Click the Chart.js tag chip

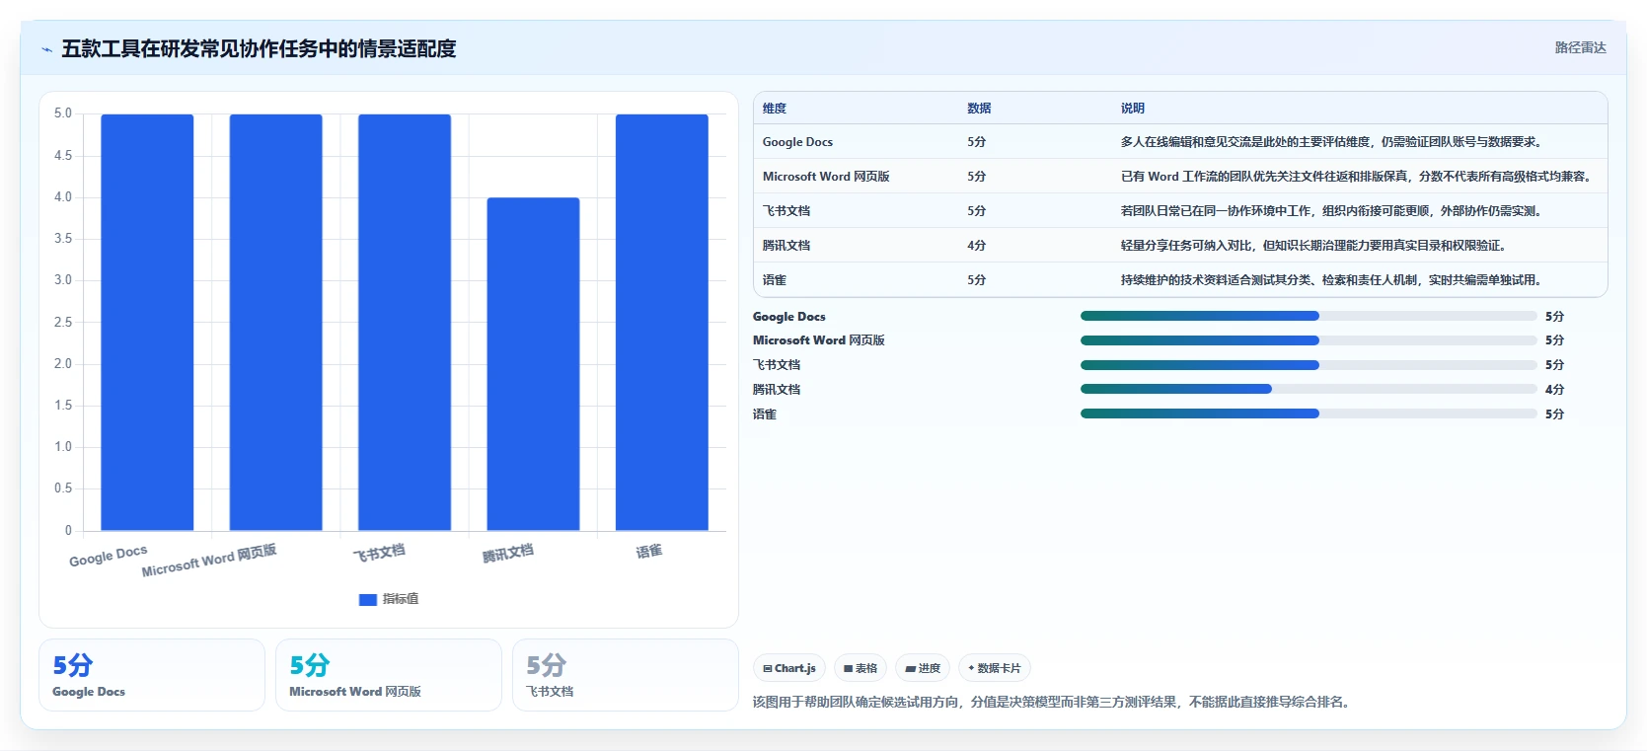click(x=789, y=668)
